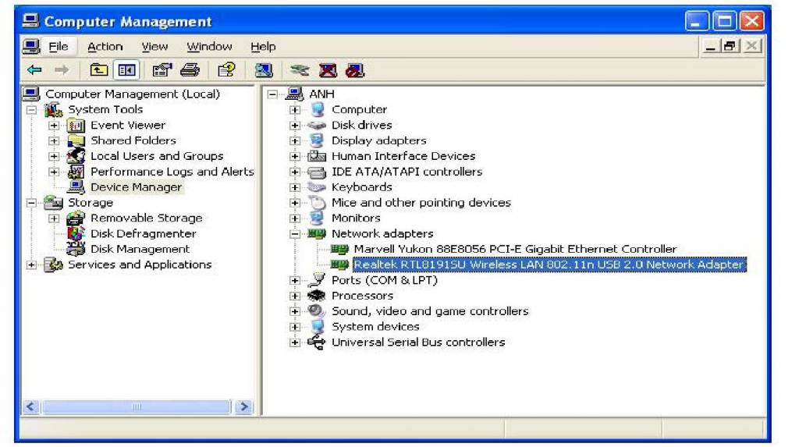Viewport: 799px width, 447px height.
Task: Collapse the System Tools node
Action: 31,109
